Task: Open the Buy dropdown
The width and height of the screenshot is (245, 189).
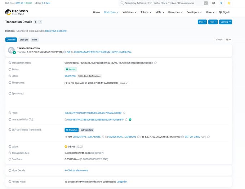Action: point(202,22)
